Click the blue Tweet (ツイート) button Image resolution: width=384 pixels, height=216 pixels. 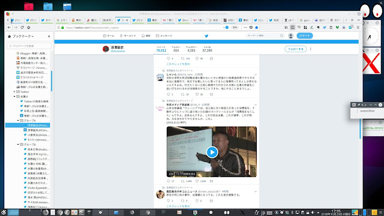(305, 36)
